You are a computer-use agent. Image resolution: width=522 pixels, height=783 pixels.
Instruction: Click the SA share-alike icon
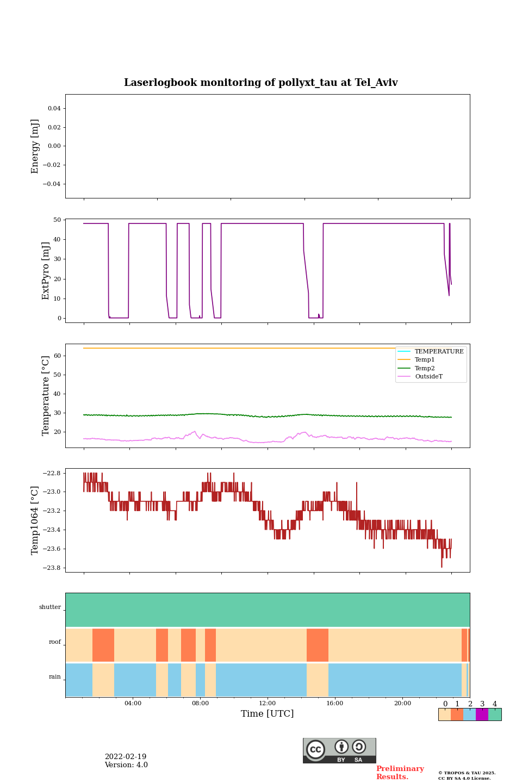click(x=359, y=747)
